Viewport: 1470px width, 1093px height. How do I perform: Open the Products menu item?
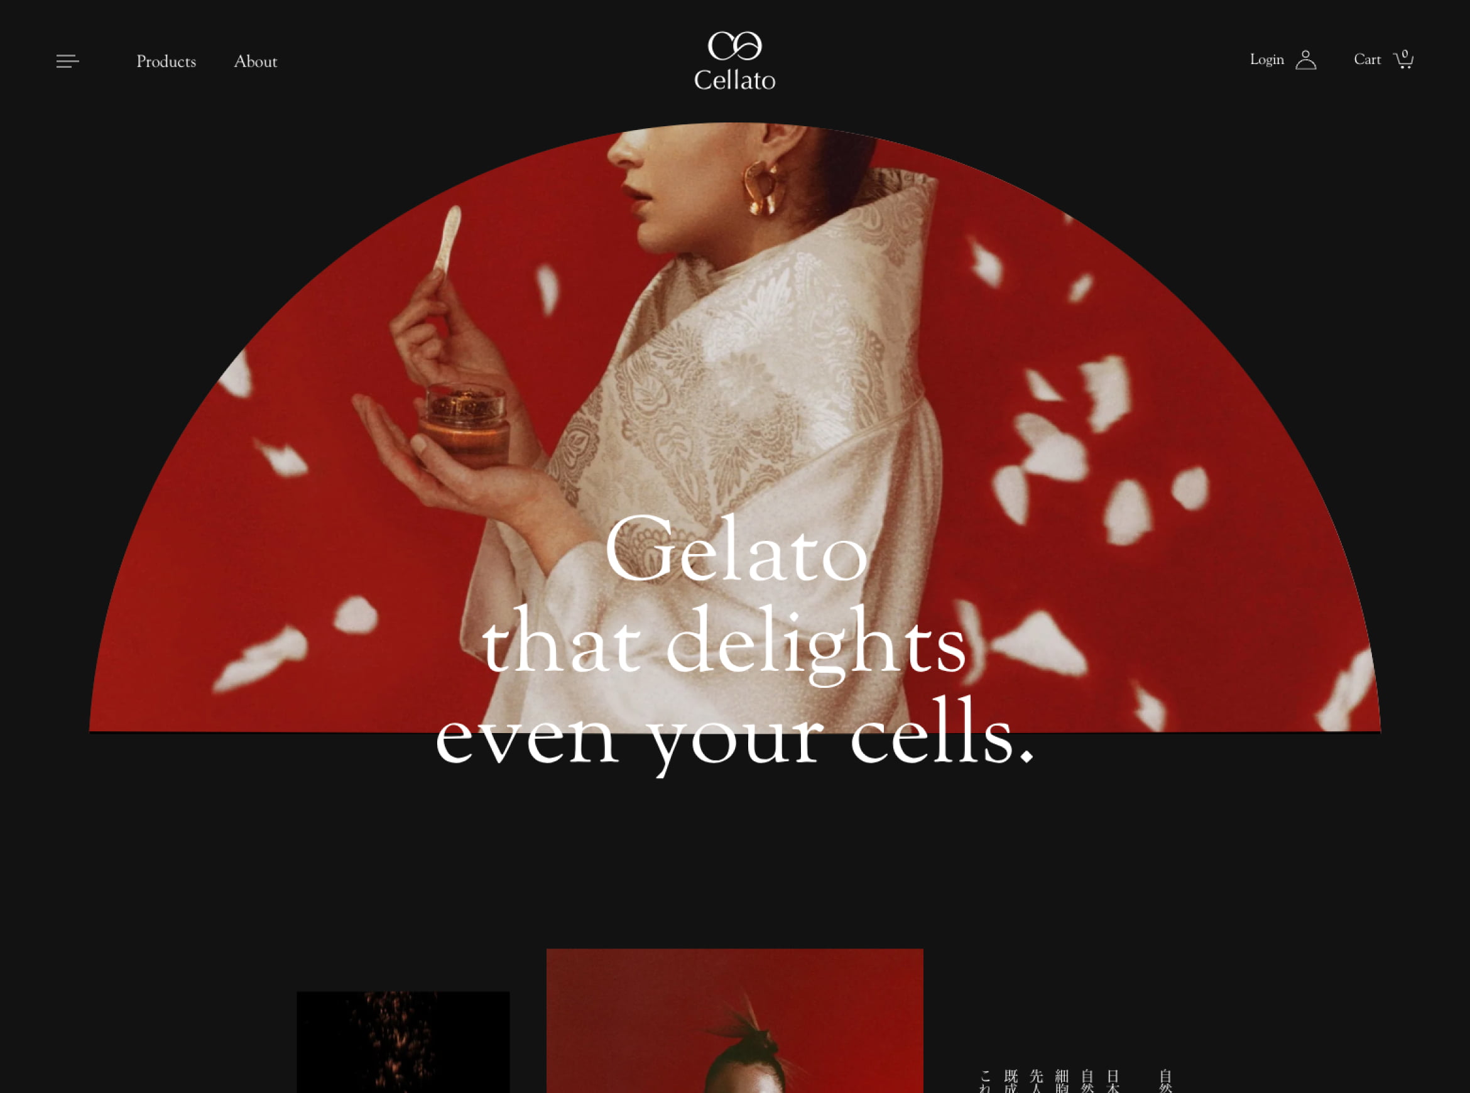tap(166, 62)
